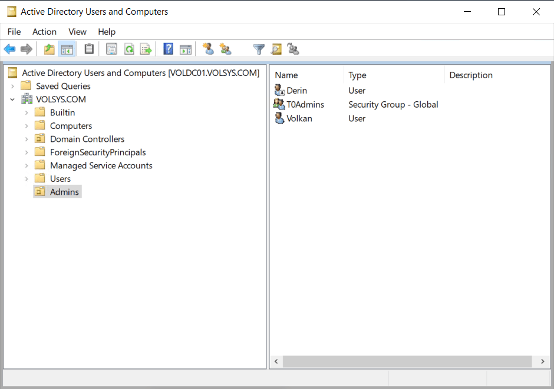Collapse the VOLSYS.COM domain node
Screen dimensions: 554x389
(x=12, y=99)
